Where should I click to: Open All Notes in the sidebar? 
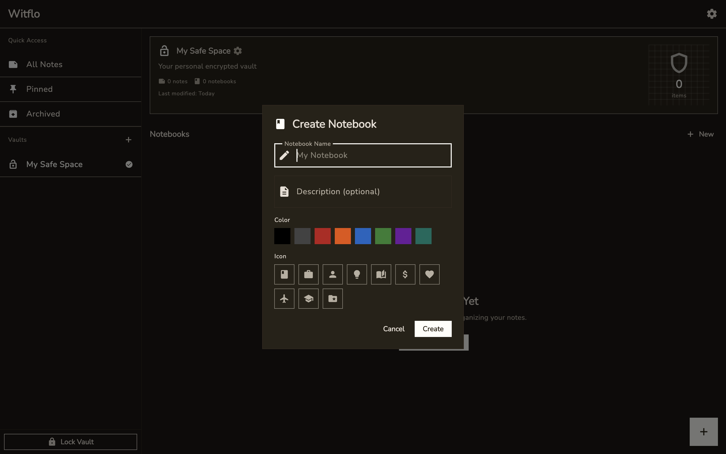pos(44,64)
